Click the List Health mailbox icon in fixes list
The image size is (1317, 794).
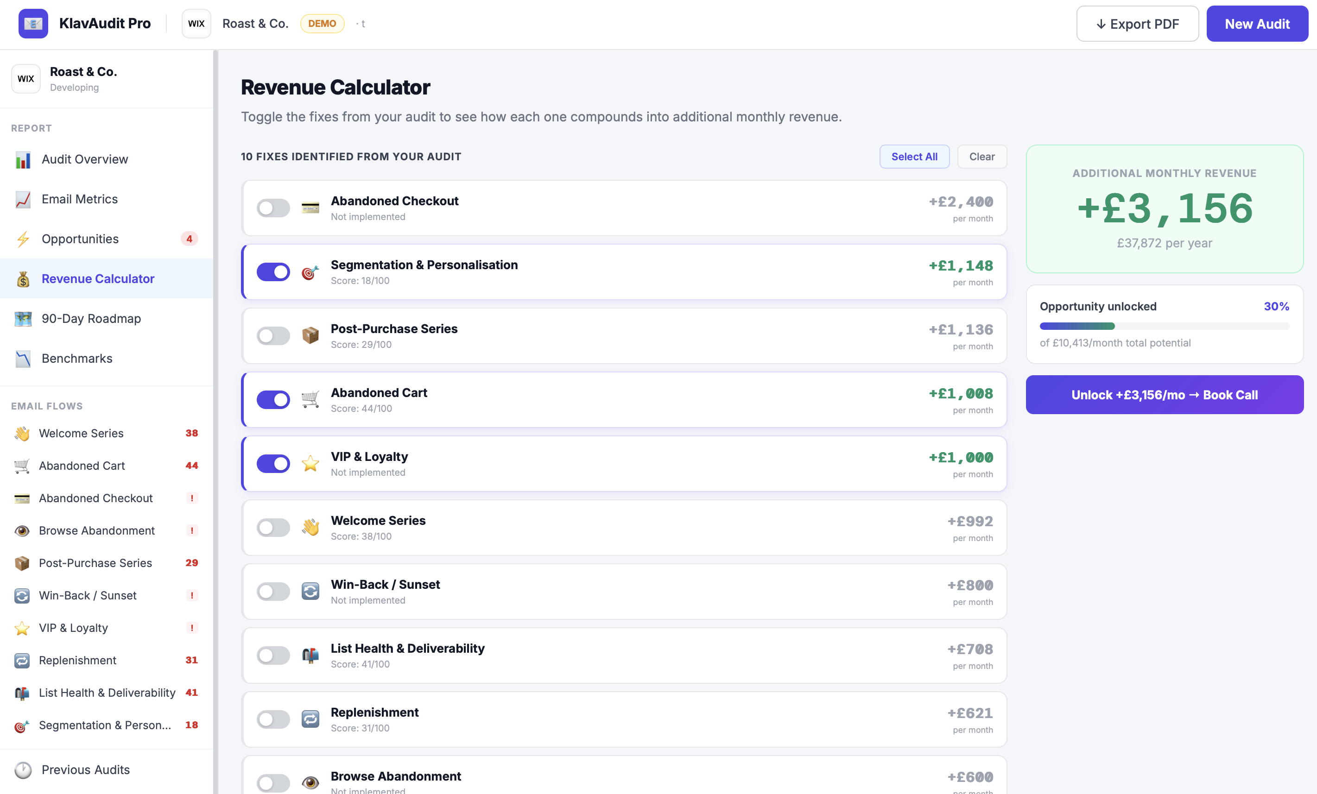click(x=310, y=655)
